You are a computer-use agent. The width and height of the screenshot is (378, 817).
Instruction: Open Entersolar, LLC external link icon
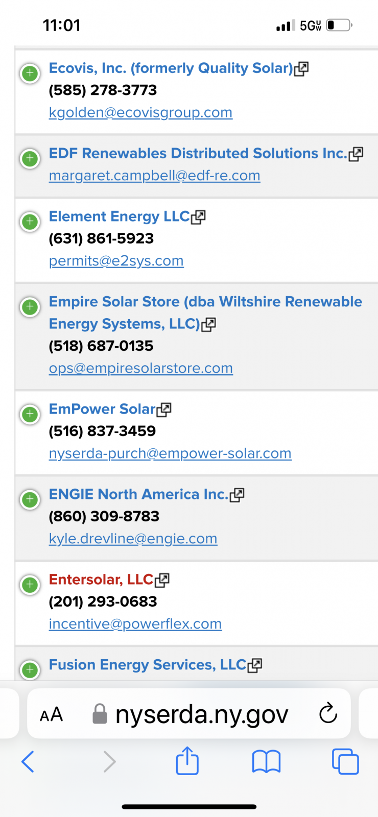point(162,580)
